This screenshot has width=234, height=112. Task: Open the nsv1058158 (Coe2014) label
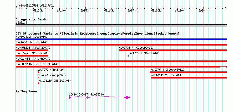tap(32, 37)
